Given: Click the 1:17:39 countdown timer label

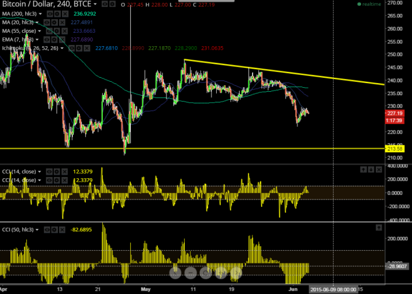Looking at the screenshot, I should tap(394, 120).
